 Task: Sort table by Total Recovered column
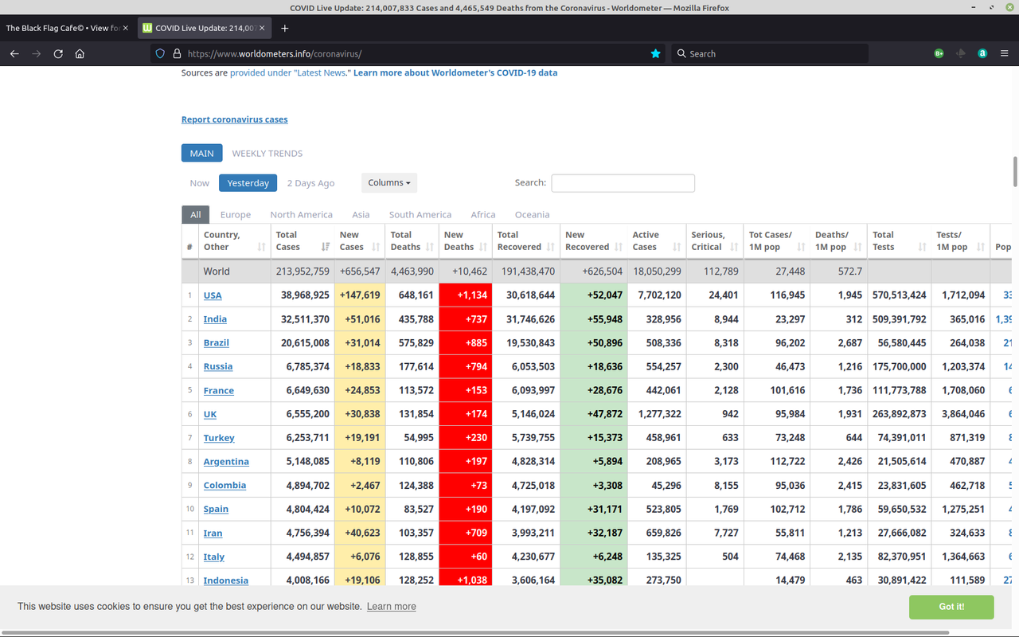click(526, 240)
